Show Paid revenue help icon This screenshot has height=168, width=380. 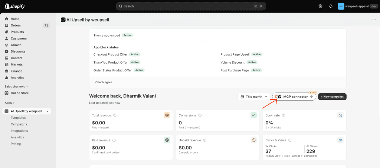(x=114, y=140)
